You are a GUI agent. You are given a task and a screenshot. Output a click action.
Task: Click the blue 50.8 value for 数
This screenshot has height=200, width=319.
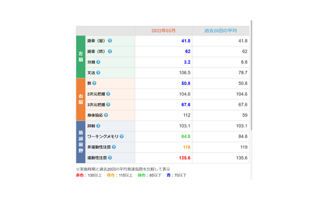(186, 83)
